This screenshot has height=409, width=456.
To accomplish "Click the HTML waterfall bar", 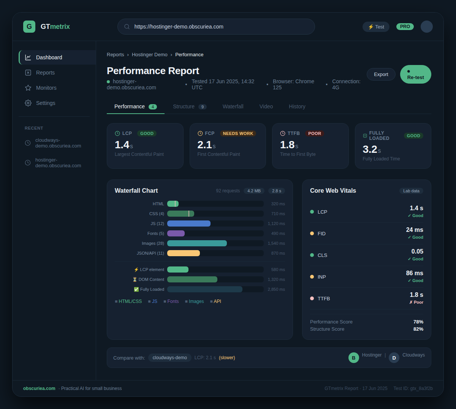I will pyautogui.click(x=173, y=204).
